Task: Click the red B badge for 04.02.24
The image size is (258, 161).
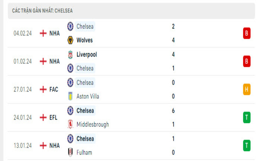Action: coord(247,33)
